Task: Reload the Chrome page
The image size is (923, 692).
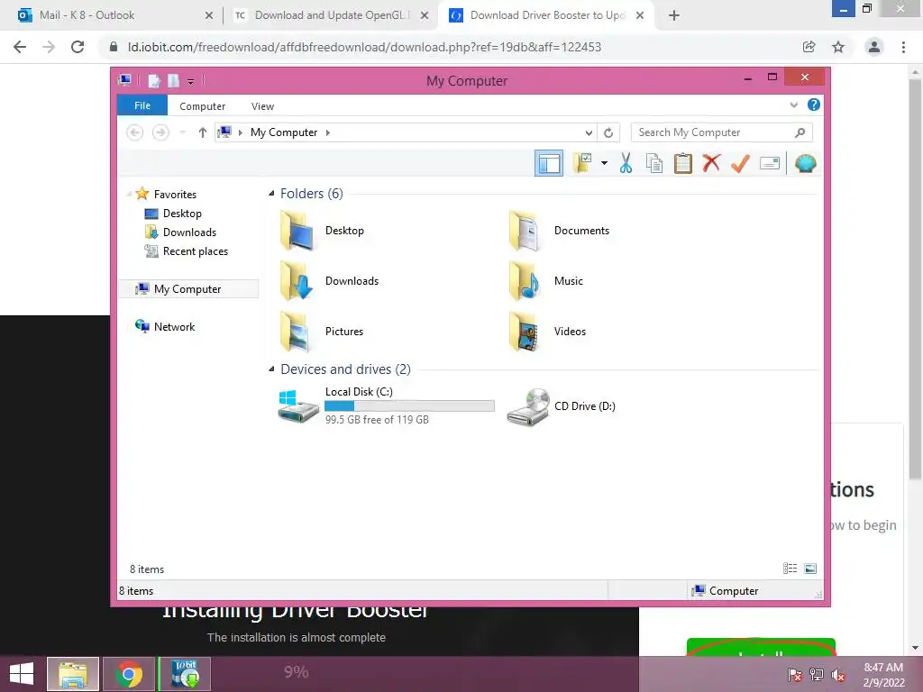Action: click(x=78, y=47)
